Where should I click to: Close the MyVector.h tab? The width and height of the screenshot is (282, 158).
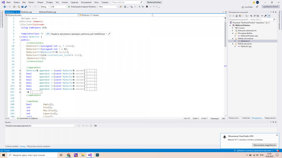tap(19, 12)
